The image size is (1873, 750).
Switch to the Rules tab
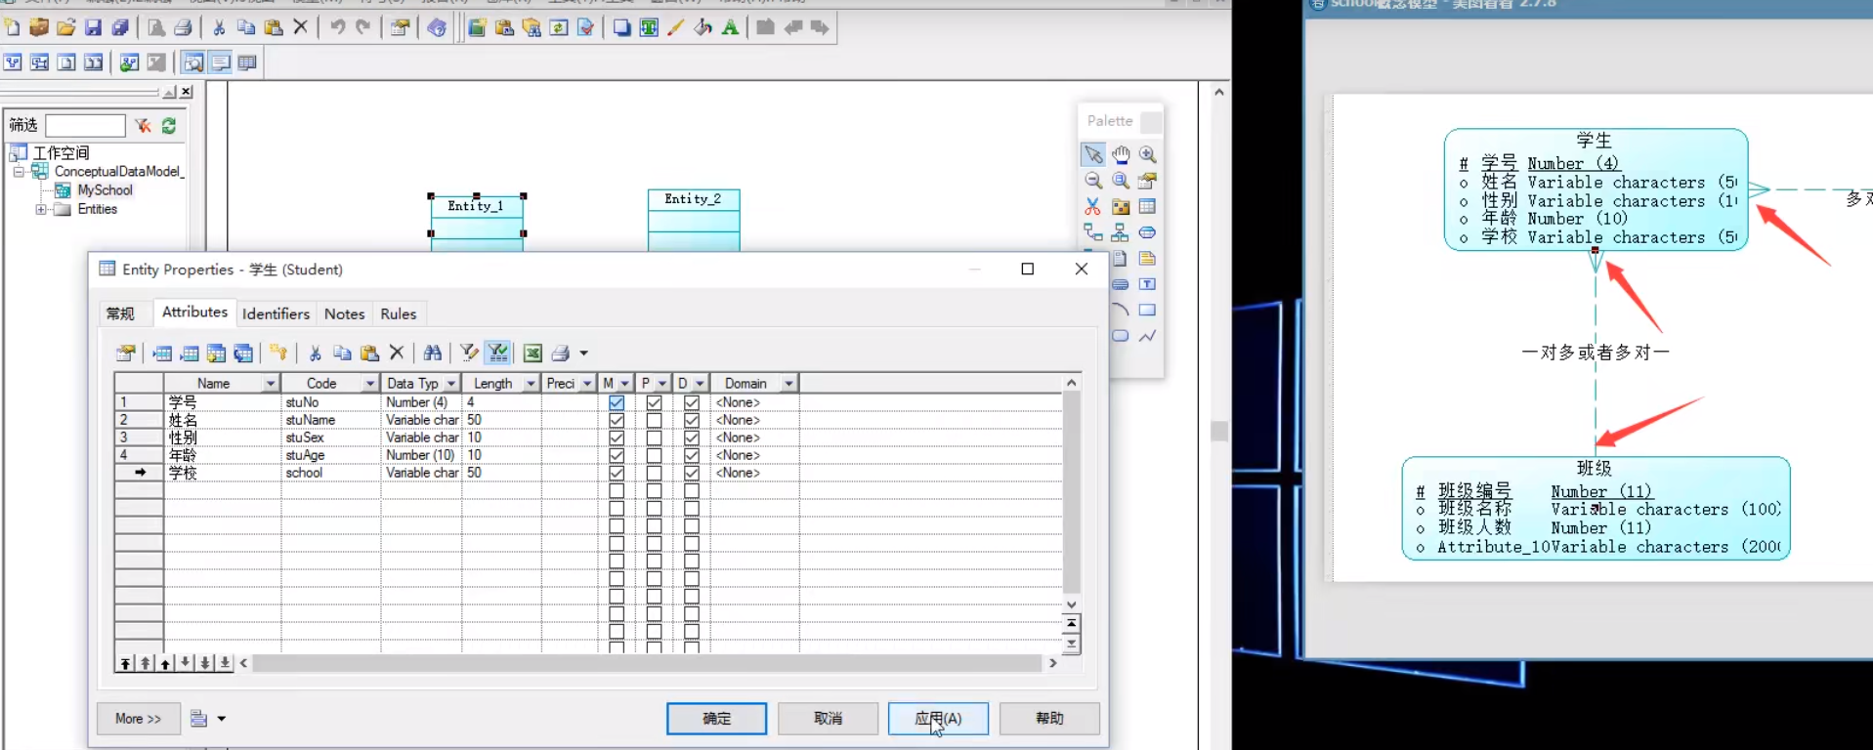[399, 313]
